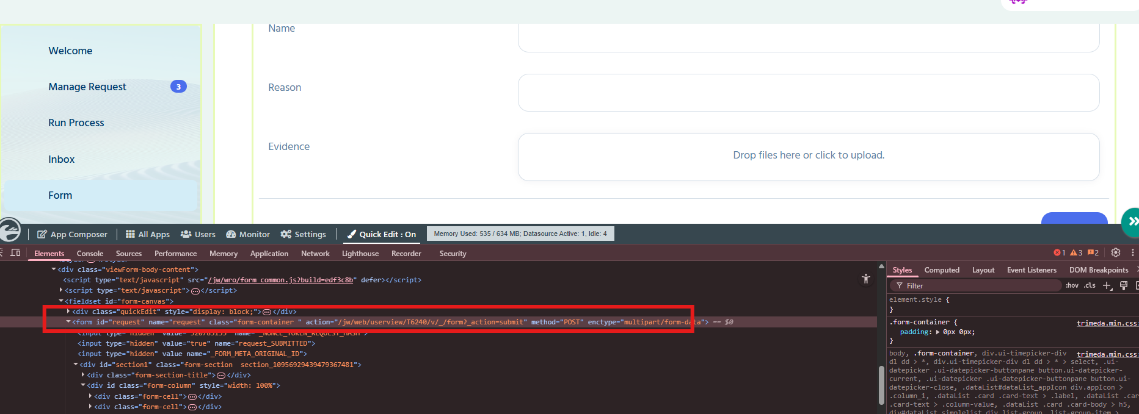Screen dimensions: 1139x414
Task: Select the Event Listeners sidebar tab
Action: (x=1032, y=269)
